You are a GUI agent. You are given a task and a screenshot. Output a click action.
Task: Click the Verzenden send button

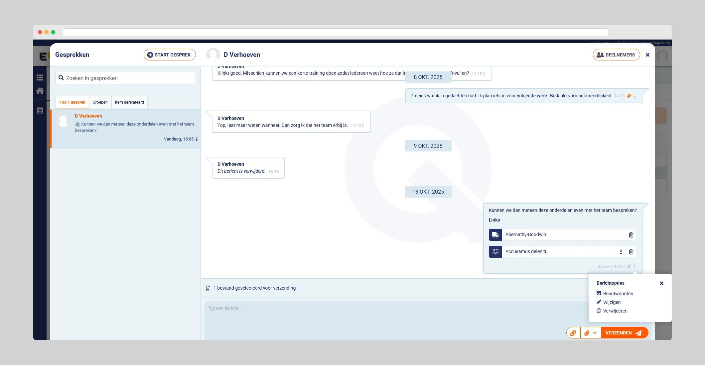pos(624,333)
